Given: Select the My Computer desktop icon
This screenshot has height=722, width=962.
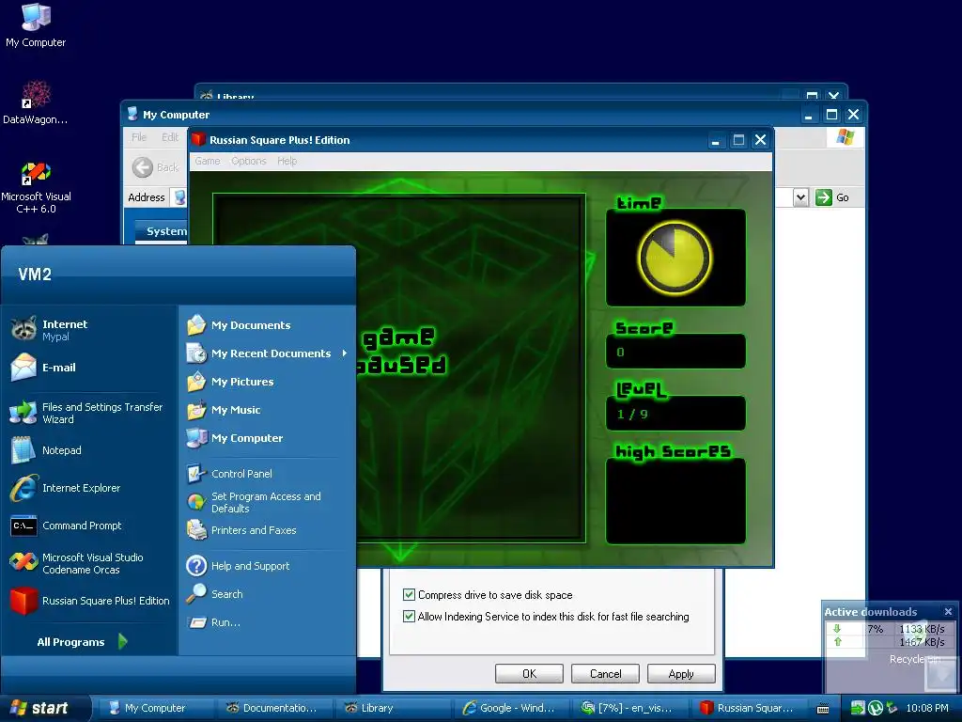Looking at the screenshot, I should (36, 24).
